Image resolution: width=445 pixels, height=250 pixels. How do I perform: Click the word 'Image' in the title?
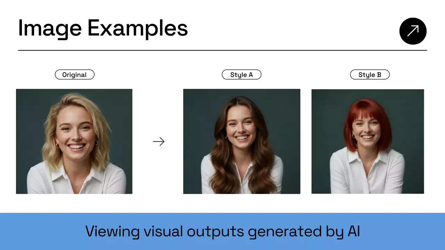[49, 28]
